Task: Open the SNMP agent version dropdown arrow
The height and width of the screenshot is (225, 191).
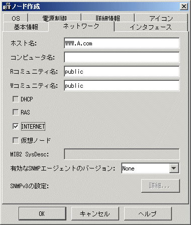Action: pyautogui.click(x=174, y=168)
